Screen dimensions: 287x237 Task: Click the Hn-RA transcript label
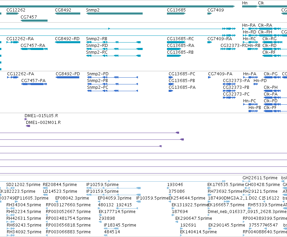[x=249, y=25]
